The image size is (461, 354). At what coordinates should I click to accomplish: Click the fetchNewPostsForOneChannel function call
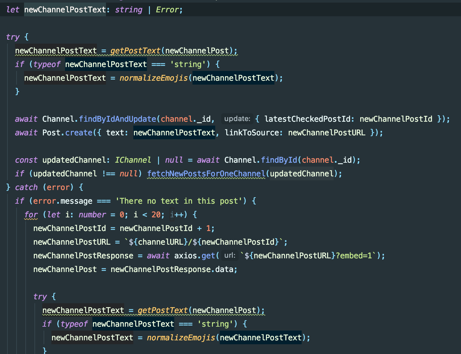pos(206,173)
